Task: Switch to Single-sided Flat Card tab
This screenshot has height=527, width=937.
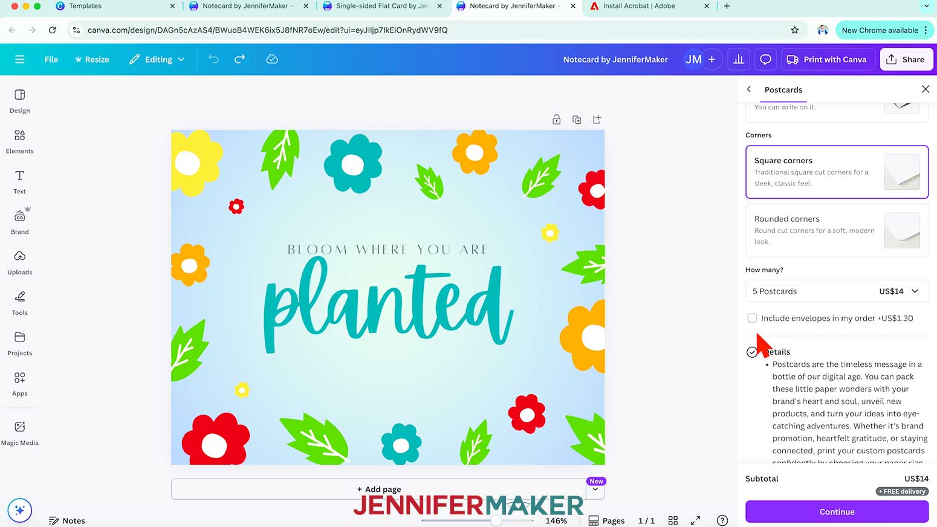Action: [x=382, y=6]
